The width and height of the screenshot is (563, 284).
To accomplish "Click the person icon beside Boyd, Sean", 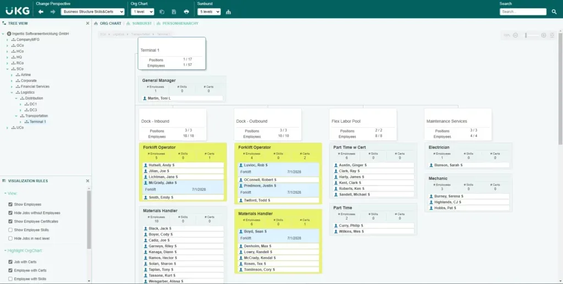I will coord(241,232).
